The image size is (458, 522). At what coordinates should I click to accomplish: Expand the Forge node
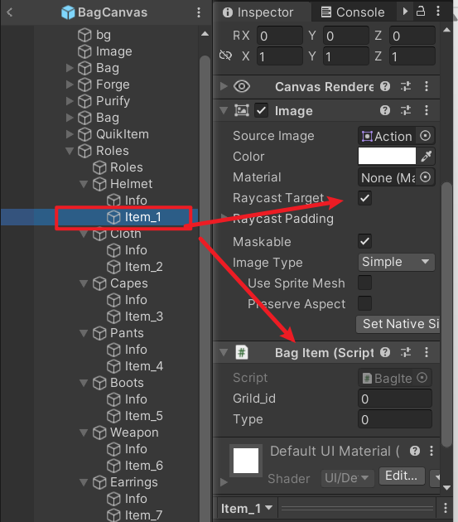(x=70, y=85)
